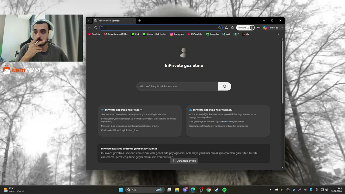Viewport: 345px width, 194px height.
Task: Open Discord from taskbar
Action: [x=185, y=190]
